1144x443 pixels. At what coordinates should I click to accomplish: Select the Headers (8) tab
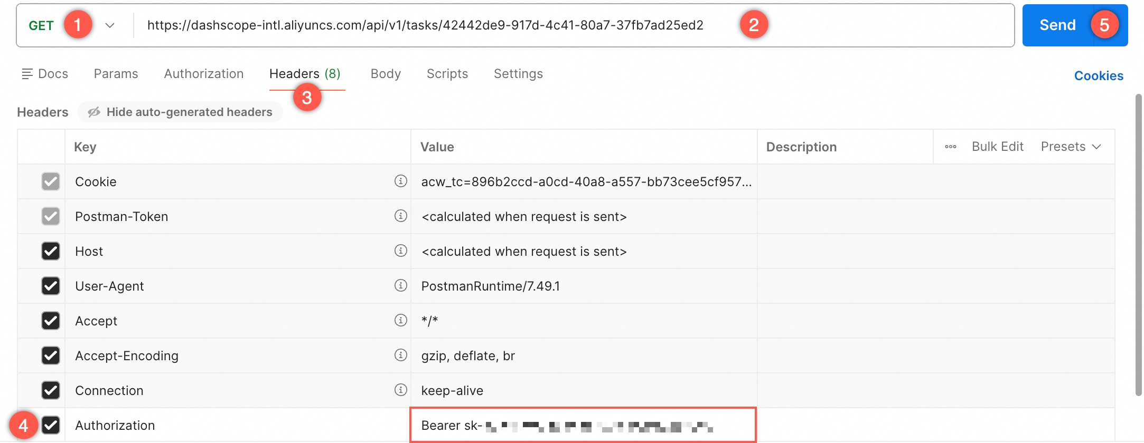coord(305,74)
